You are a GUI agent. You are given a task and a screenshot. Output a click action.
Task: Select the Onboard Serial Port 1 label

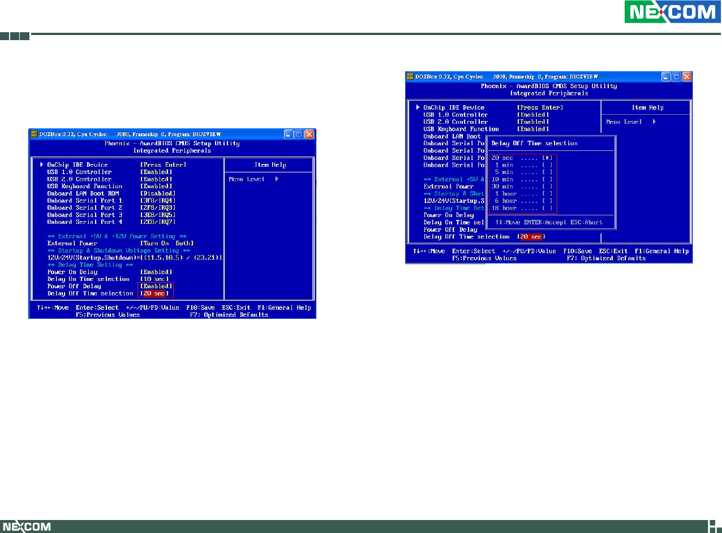click(85, 201)
